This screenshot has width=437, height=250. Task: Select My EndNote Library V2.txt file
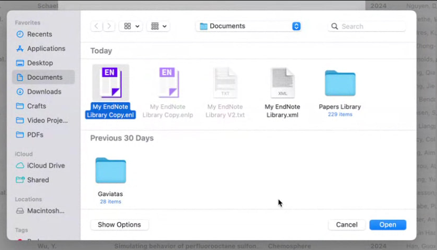click(225, 82)
